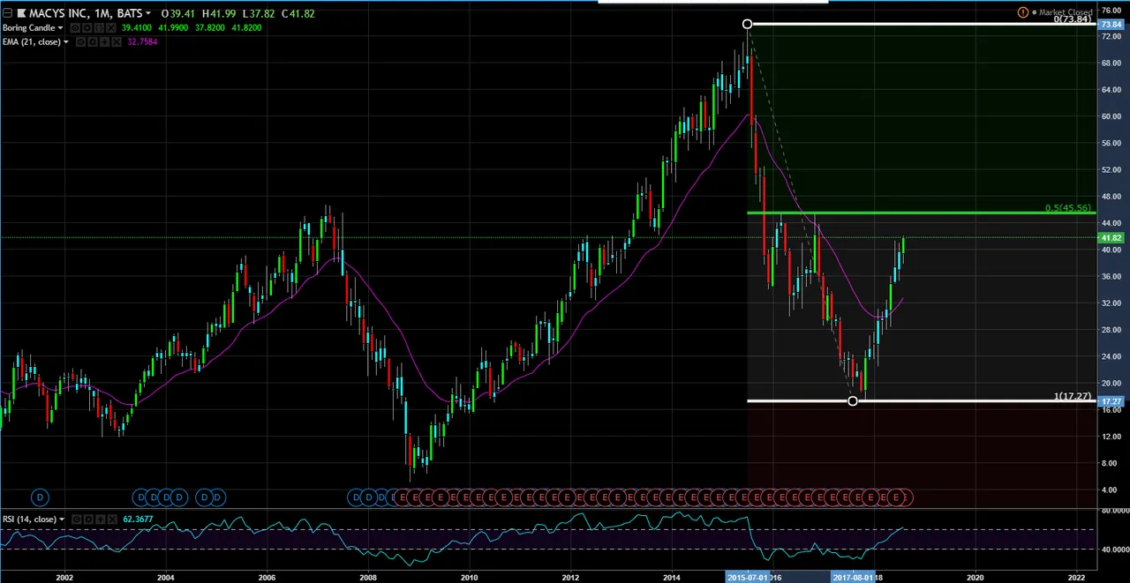Click the green 0.5 (45.56) Fibonacci level line
Screen dimensions: 1130x583
pos(921,213)
